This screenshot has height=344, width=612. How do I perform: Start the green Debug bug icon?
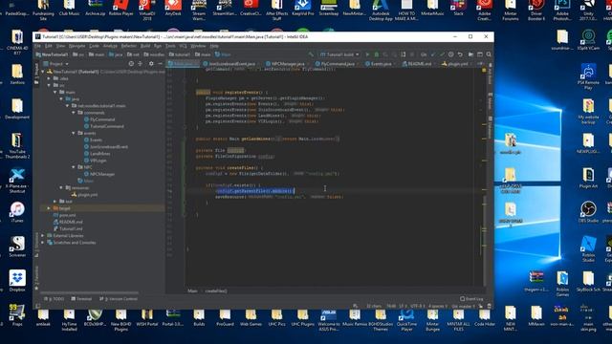(377, 54)
